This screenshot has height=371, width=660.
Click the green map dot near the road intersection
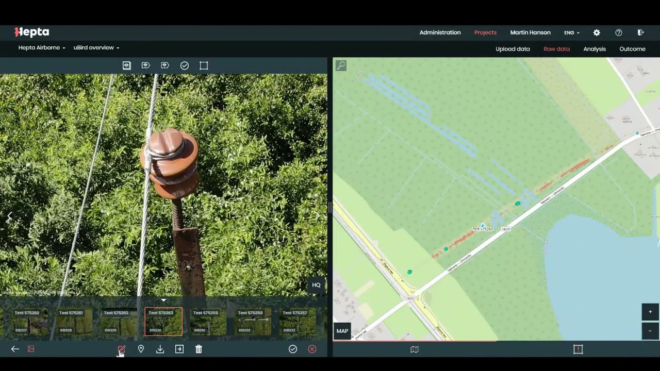pyautogui.click(x=410, y=272)
